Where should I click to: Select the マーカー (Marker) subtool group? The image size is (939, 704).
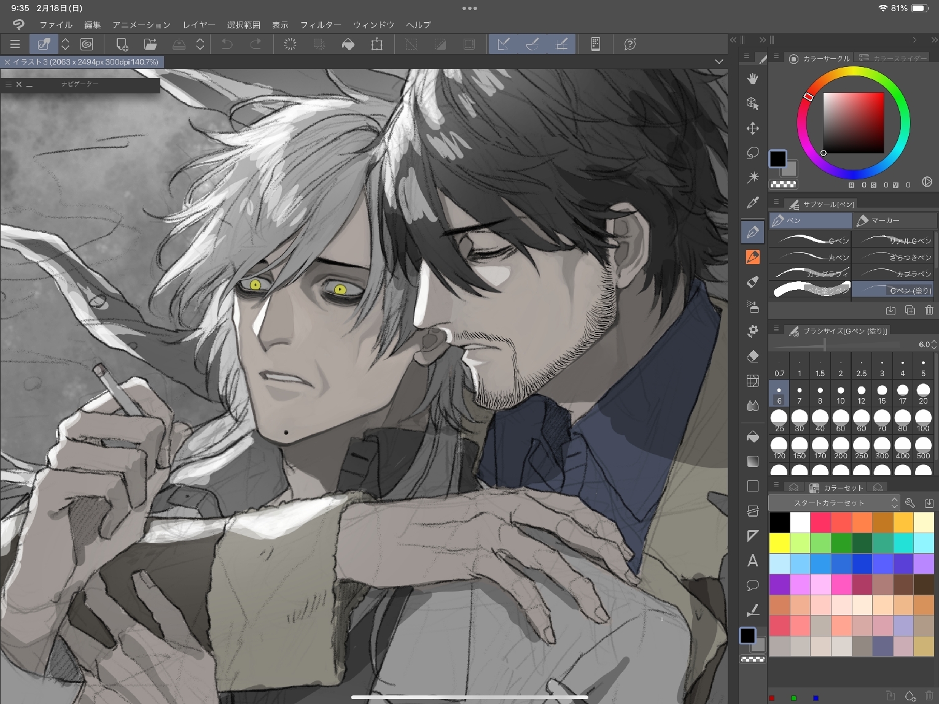point(894,220)
